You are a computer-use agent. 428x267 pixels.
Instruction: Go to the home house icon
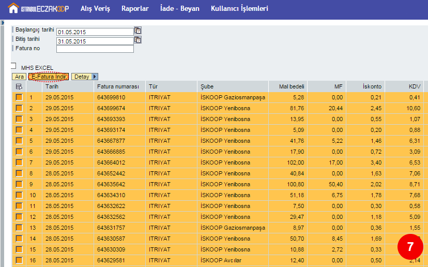pyautogui.click(x=13, y=8)
